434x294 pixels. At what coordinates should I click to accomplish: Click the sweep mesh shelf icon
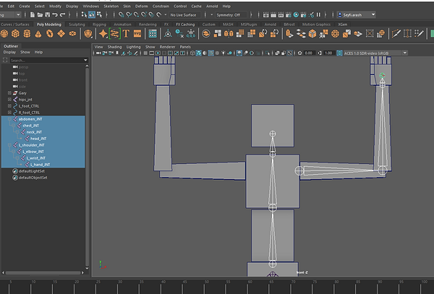[114, 34]
